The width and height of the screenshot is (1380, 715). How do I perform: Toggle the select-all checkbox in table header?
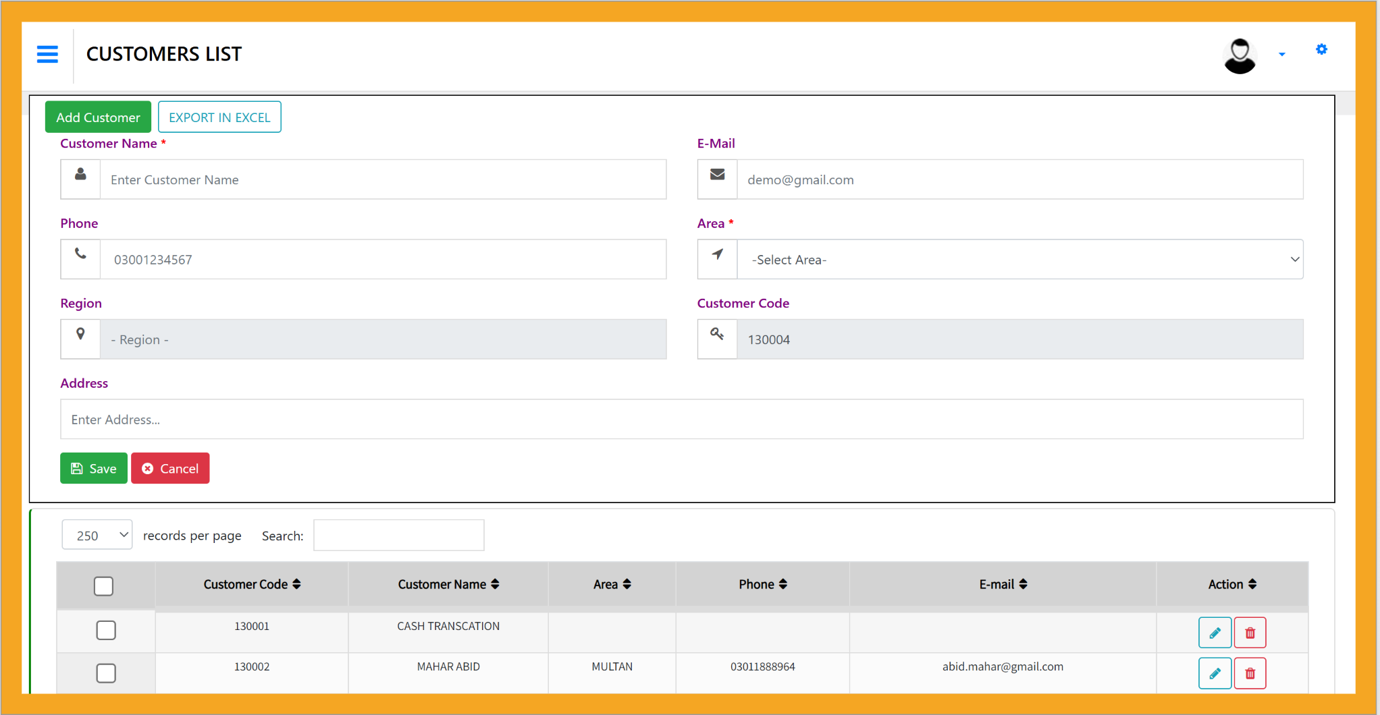pos(103,586)
